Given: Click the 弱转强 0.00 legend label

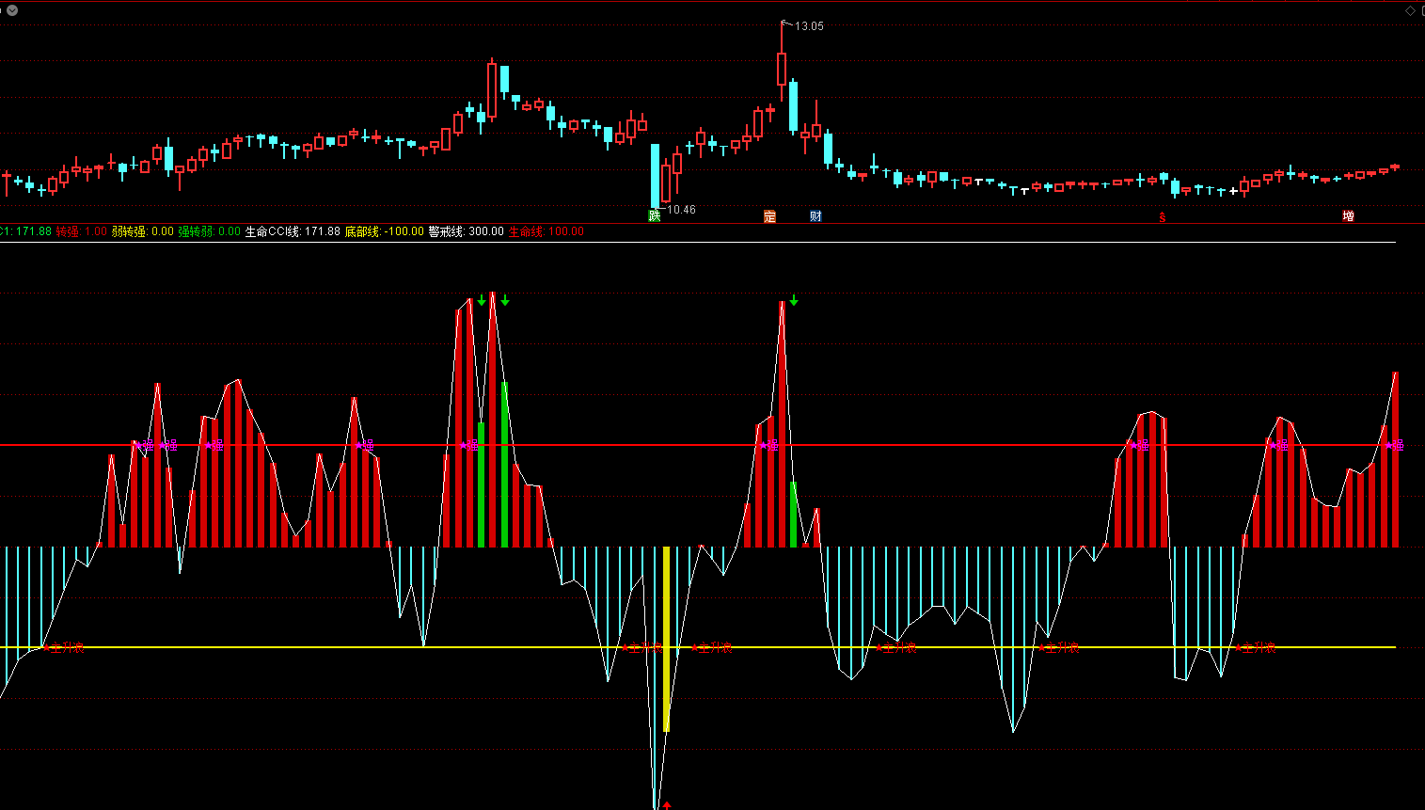Looking at the screenshot, I should (142, 231).
